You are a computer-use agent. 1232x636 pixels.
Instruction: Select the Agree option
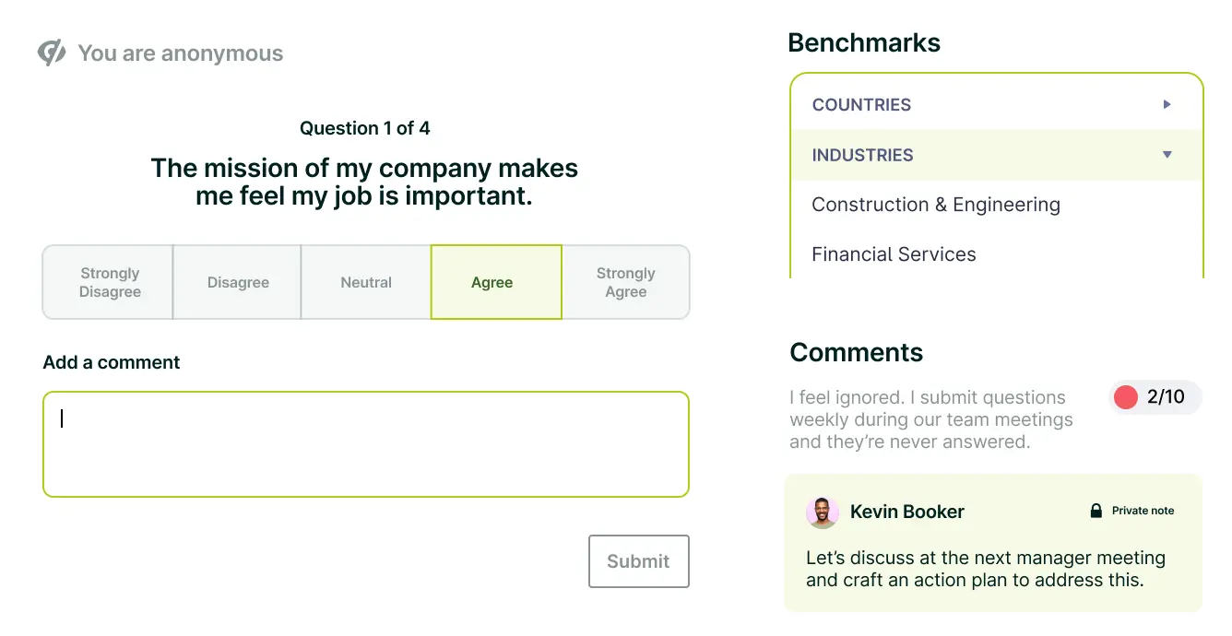pyautogui.click(x=496, y=282)
